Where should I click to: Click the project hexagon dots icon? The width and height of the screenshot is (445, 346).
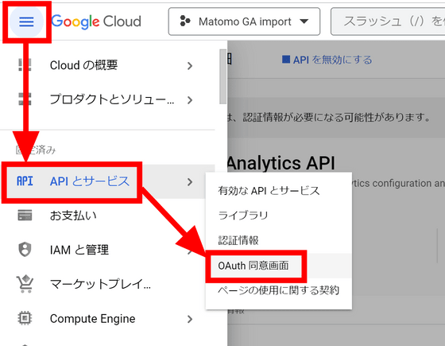[x=185, y=21]
